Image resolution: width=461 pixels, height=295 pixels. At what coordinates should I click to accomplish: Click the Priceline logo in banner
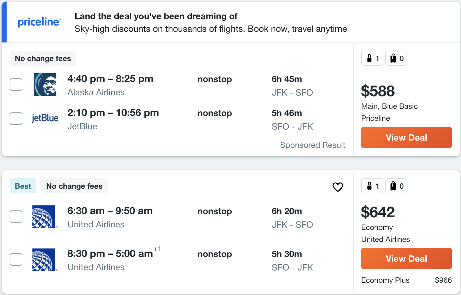point(39,22)
